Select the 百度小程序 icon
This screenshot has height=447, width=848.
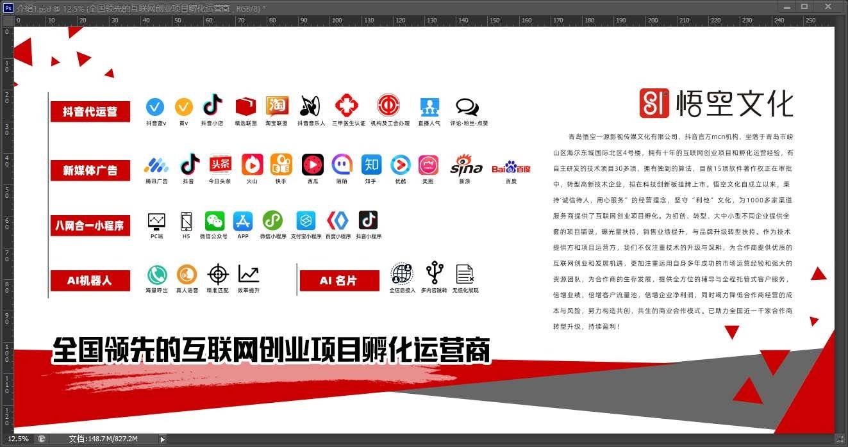pyautogui.click(x=337, y=221)
